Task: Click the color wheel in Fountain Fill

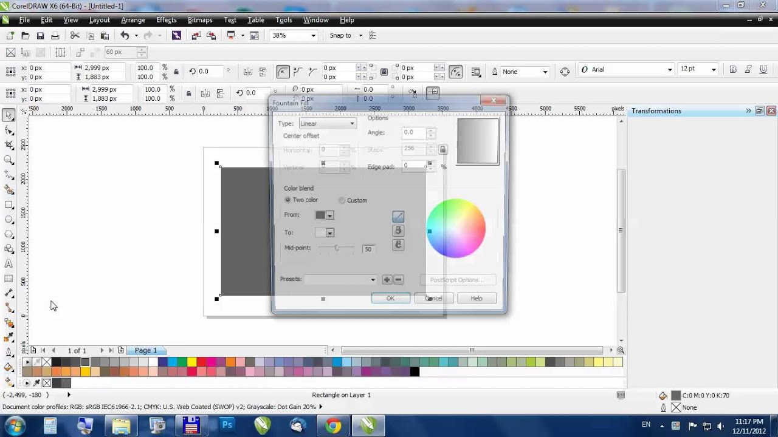Action: [456, 229]
